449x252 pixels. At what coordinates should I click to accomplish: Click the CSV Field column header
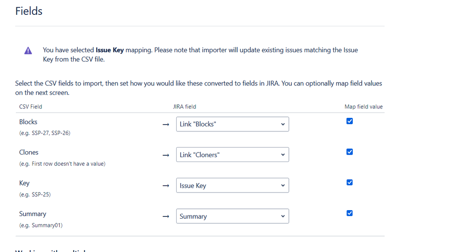click(31, 107)
